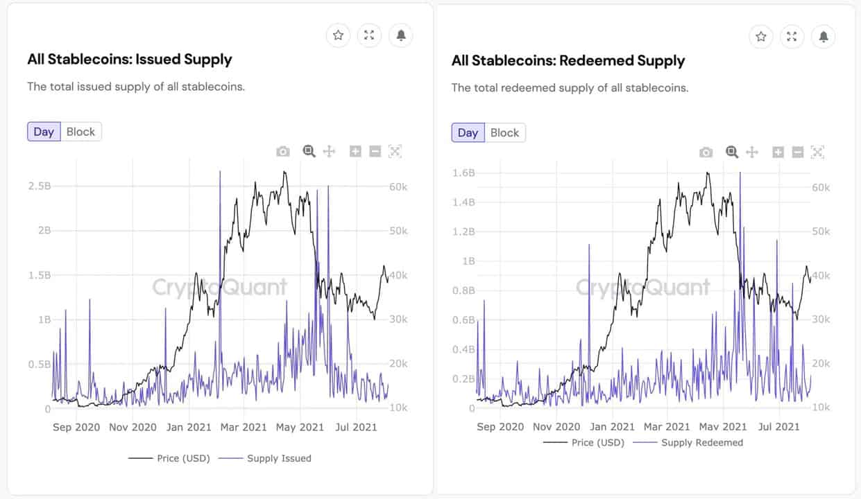The width and height of the screenshot is (861, 499).
Task: Activate the zoom tool on Issued Supply chart
Action: pos(309,151)
